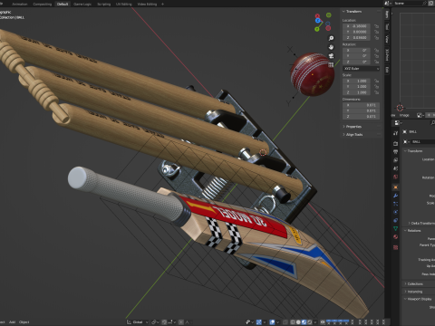Toggle lock on Location X
Screen dimensions: 435x326
pyautogui.click(x=376, y=26)
